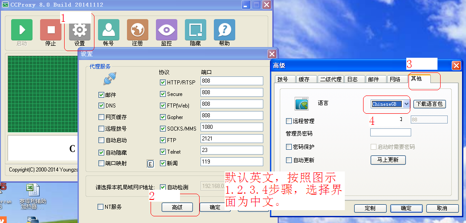Click the Telnet port field 23
Image resolution: width=466 pixels, height=223 pixels.
coord(232,150)
